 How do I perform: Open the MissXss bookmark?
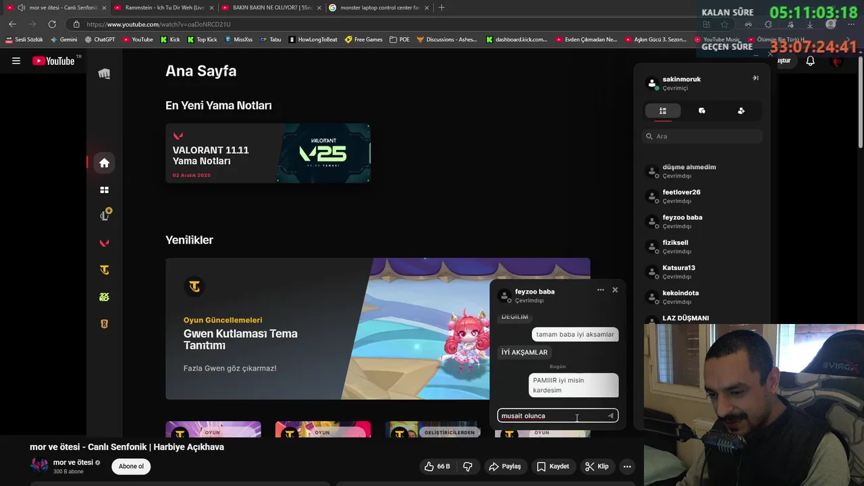coord(238,40)
